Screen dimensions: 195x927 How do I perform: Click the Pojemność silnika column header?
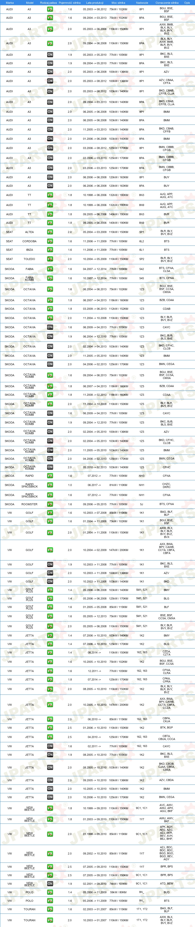70,2
